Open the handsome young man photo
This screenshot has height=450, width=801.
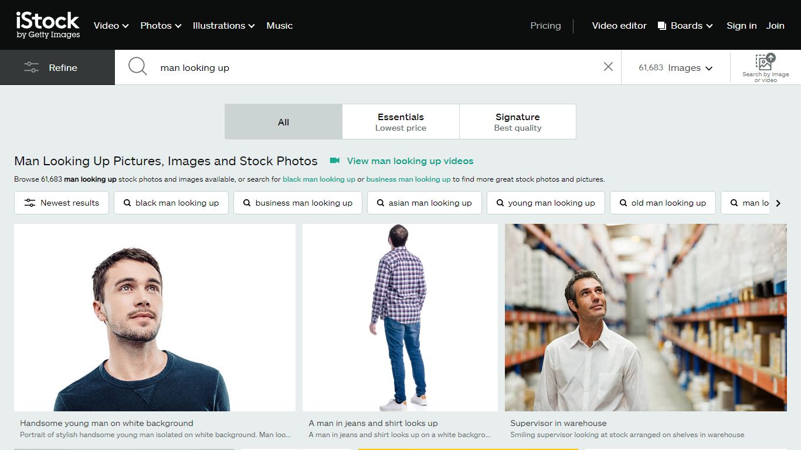click(x=155, y=317)
